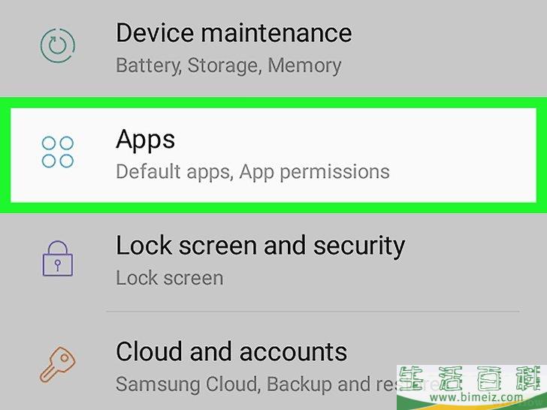The image size is (547, 410).
Task: Tap the App permissions subtitle text
Action: [314, 172]
